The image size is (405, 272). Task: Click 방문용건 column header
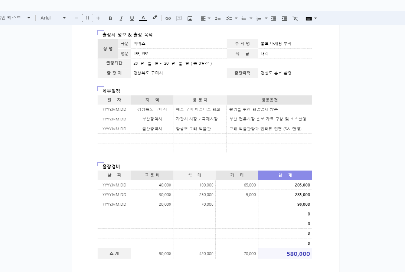[269, 100]
